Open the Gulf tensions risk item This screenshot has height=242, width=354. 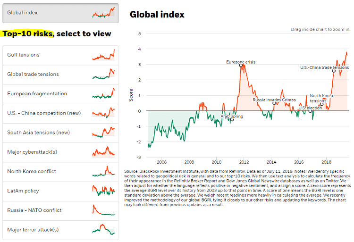(x=24, y=55)
